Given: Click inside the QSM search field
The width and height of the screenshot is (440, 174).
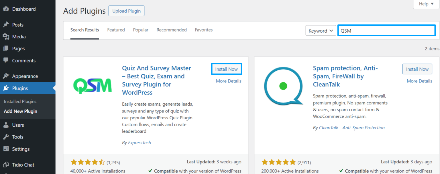Looking at the screenshot, I should tap(386, 30).
